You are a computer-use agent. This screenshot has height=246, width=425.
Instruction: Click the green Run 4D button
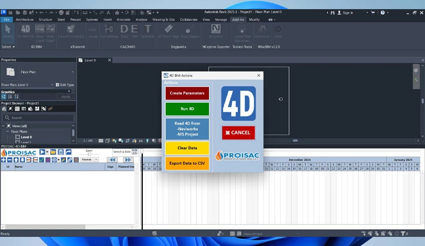(x=187, y=109)
